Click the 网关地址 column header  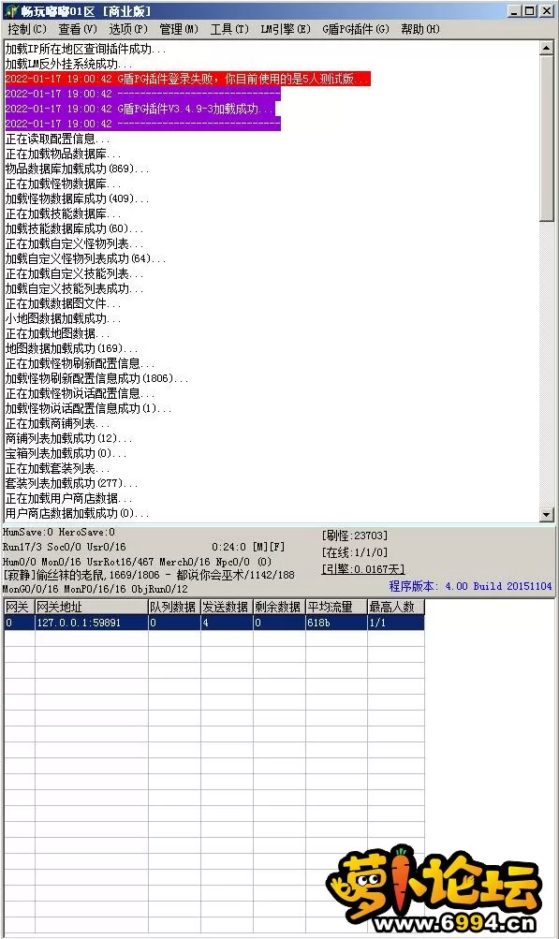[x=92, y=607]
